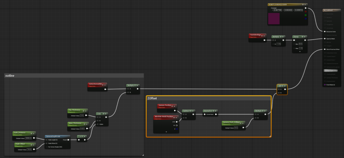Click the Emissive Color input pin
Image resolution: width=344 pixels, height=158 pixels.
pos(325,31)
